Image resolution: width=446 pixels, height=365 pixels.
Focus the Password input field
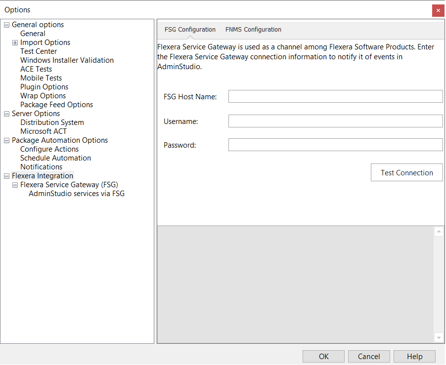point(336,145)
